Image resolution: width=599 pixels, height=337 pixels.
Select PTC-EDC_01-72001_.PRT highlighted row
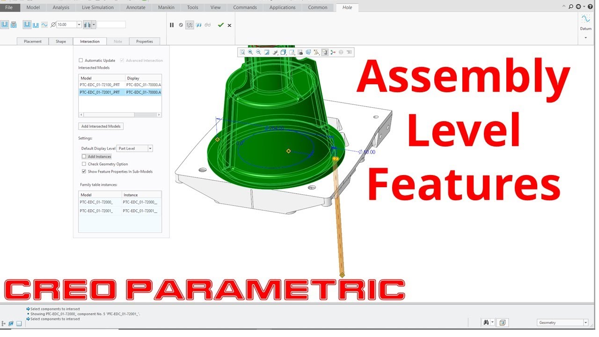pos(120,92)
